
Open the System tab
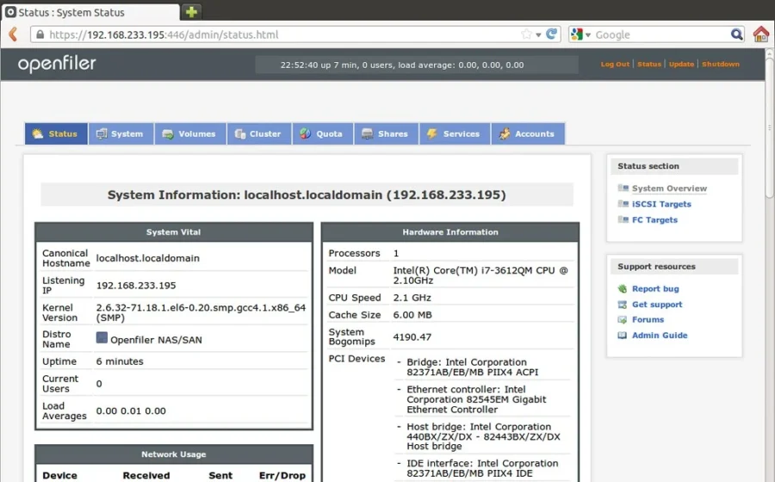click(121, 133)
